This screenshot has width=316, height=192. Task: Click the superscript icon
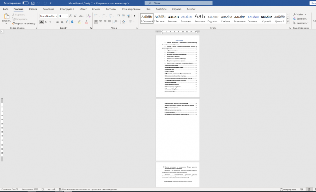(x=67, y=22)
